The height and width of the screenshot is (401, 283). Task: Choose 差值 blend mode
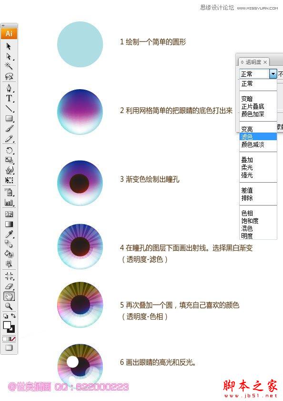pyautogui.click(x=258, y=190)
